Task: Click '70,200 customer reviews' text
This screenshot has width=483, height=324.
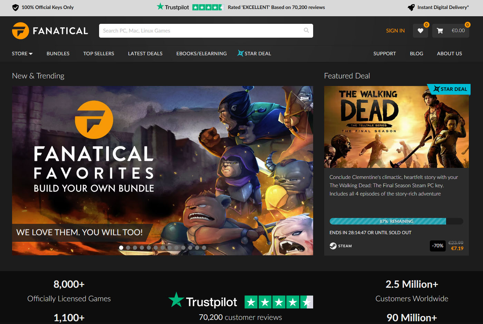Action: [x=240, y=317]
